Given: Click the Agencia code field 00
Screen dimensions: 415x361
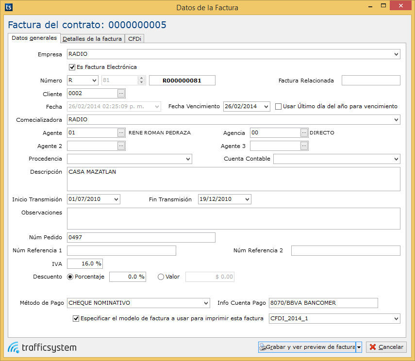Looking at the screenshot, I should pyautogui.click(x=275, y=132).
